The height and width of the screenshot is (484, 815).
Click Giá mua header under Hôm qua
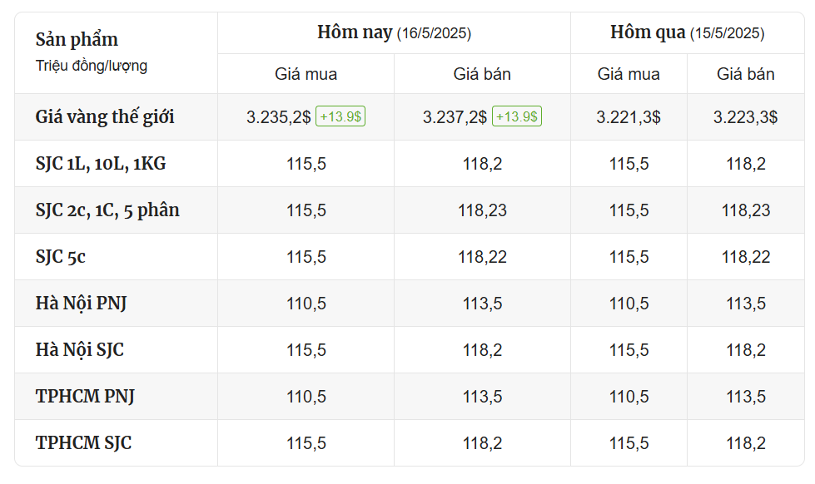pyautogui.click(x=629, y=74)
